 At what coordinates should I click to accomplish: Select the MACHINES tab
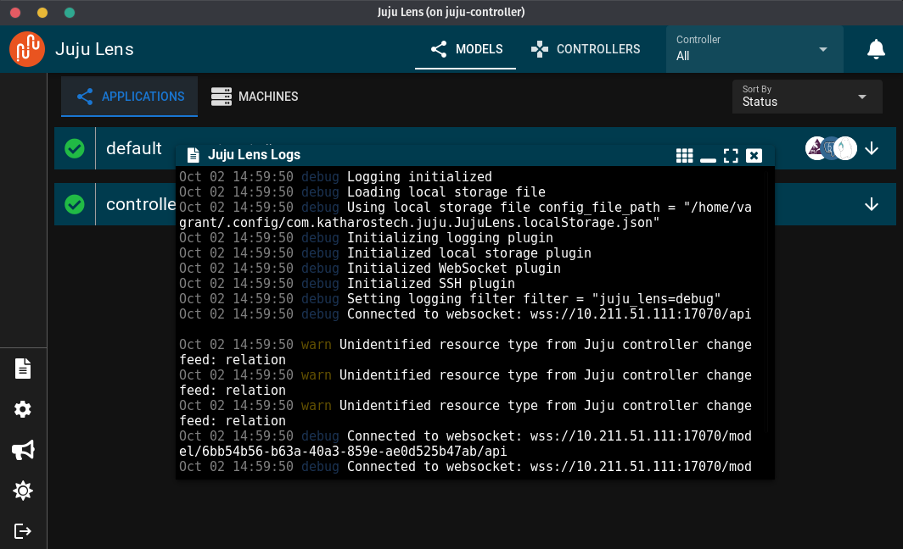pyautogui.click(x=255, y=97)
